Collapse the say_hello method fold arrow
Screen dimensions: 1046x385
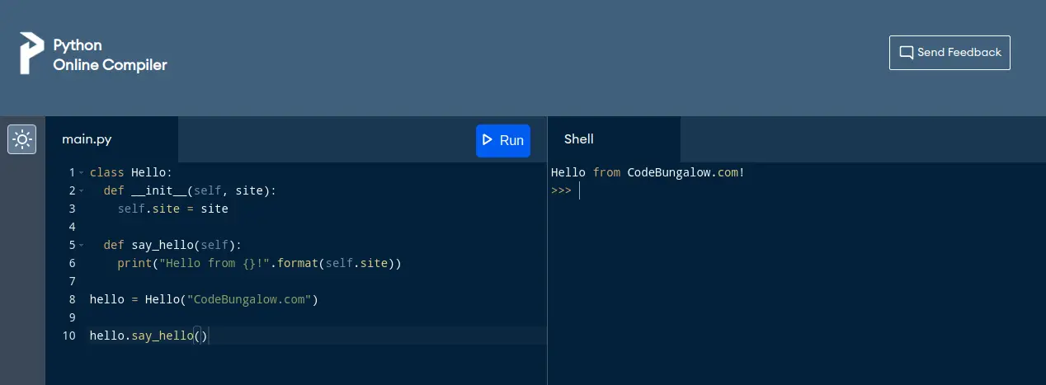click(x=81, y=246)
